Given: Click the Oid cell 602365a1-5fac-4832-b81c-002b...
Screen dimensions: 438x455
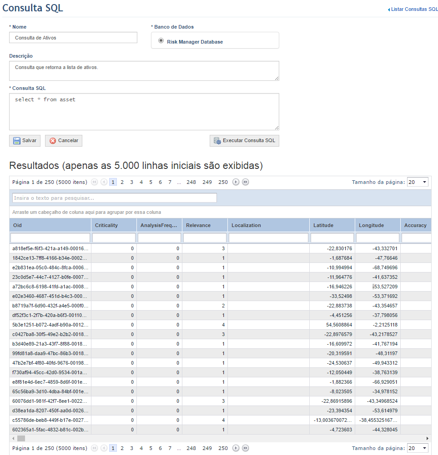Looking at the screenshot, I should pos(50,430).
